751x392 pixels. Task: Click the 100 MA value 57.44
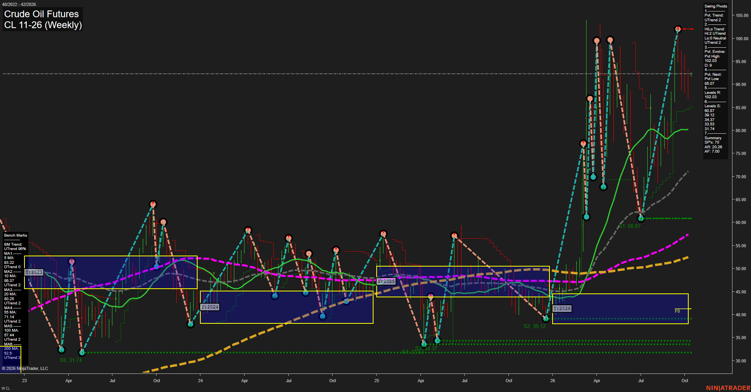point(9,335)
